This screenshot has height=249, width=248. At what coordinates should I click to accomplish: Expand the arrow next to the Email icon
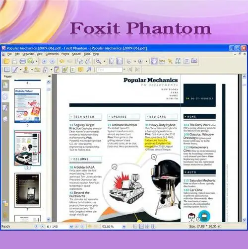[37, 62]
